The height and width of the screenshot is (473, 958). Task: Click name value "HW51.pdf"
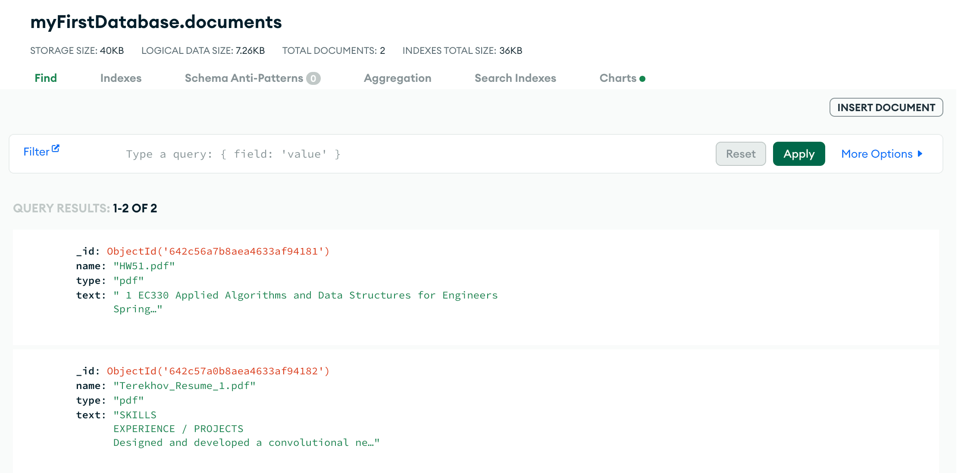(x=144, y=266)
